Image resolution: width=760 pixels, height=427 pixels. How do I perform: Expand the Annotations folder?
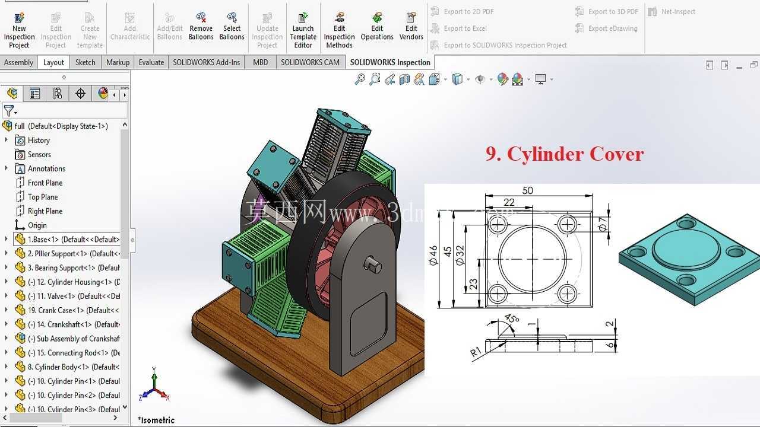click(x=7, y=168)
